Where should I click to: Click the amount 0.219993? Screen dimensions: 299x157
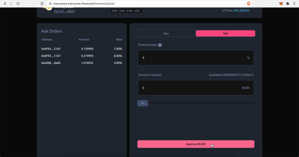[87, 56]
